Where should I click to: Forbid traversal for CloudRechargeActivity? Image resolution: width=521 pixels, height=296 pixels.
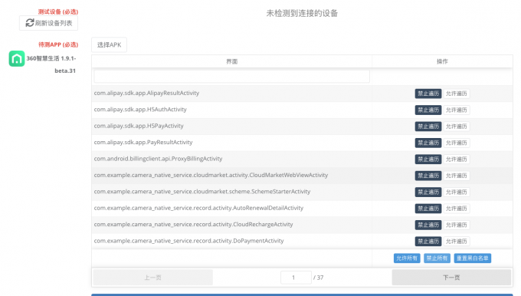[428, 225]
